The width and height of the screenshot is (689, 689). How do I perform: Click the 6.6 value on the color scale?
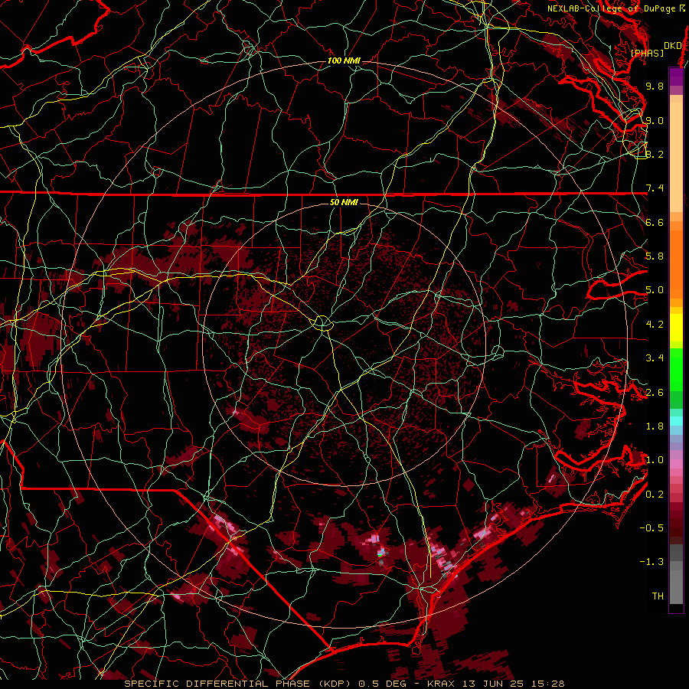(x=655, y=222)
